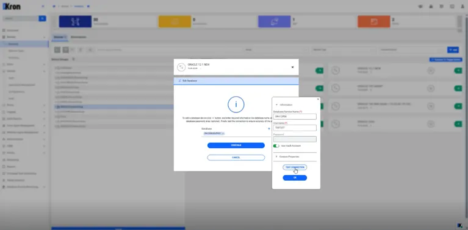Click the Kron logo

click(12, 7)
